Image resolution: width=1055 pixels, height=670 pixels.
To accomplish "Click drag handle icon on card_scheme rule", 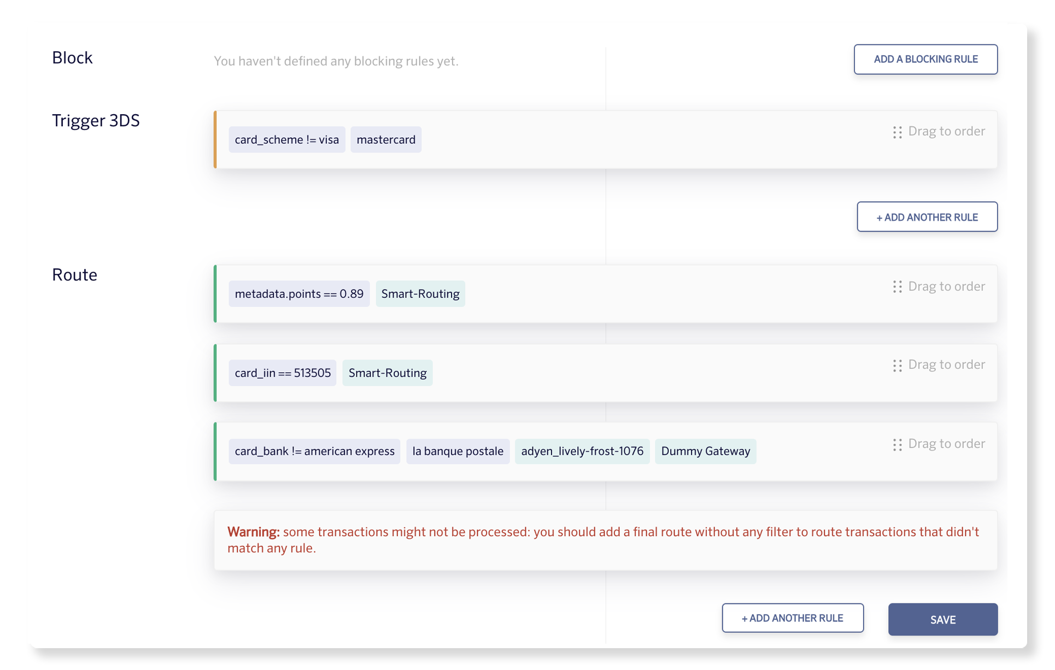I will coord(897,132).
